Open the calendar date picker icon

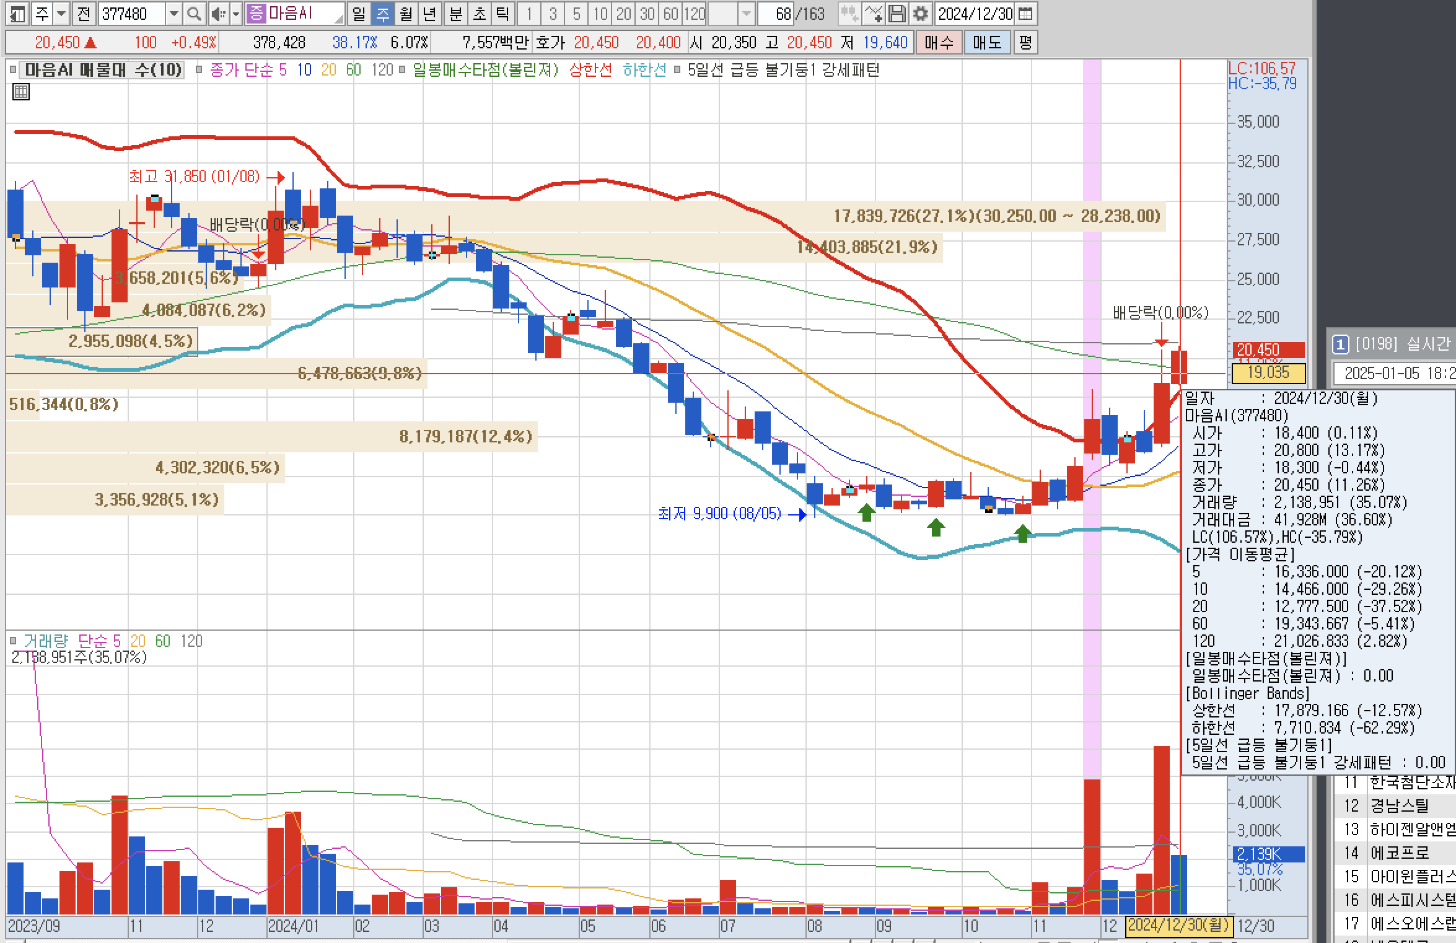1026,14
